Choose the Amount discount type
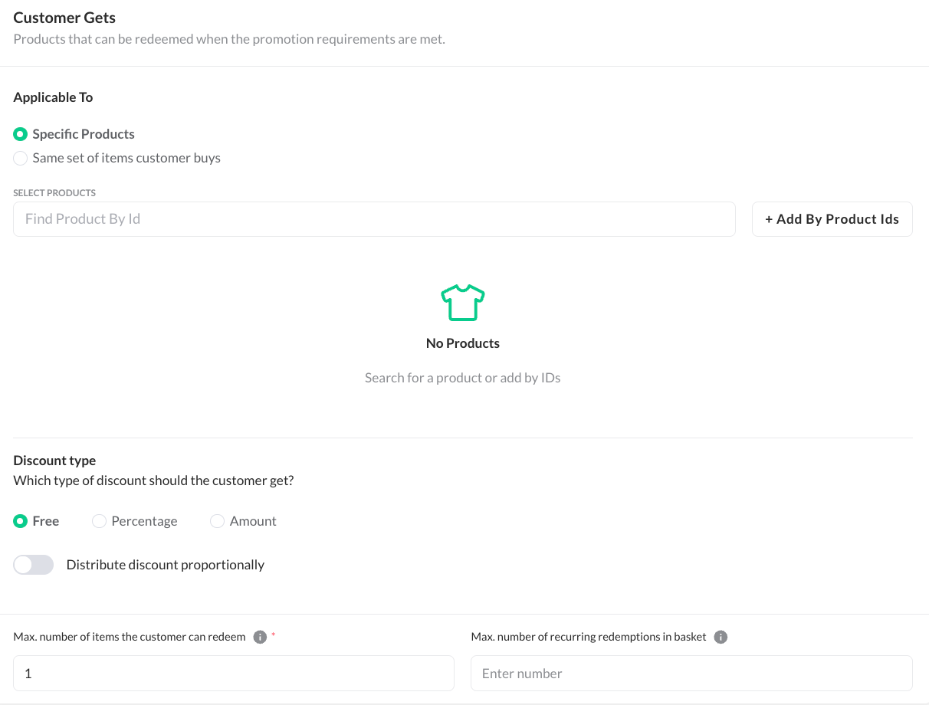The height and width of the screenshot is (705, 929). pyautogui.click(x=217, y=521)
